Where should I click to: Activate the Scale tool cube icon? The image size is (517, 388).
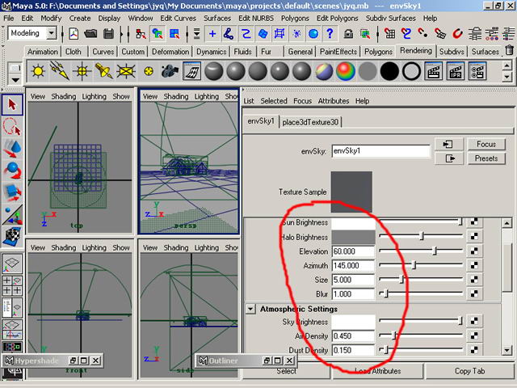pos(12,192)
